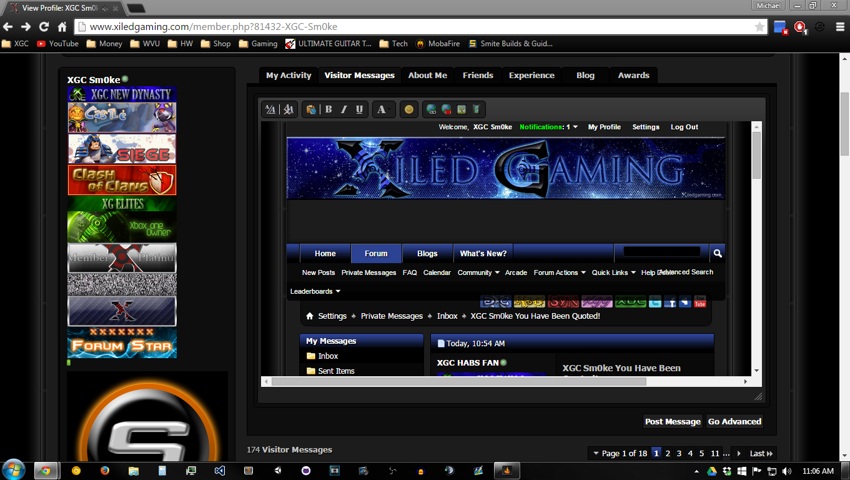
Task: Open the XGC bookmarks folder
Action: click(x=15, y=44)
